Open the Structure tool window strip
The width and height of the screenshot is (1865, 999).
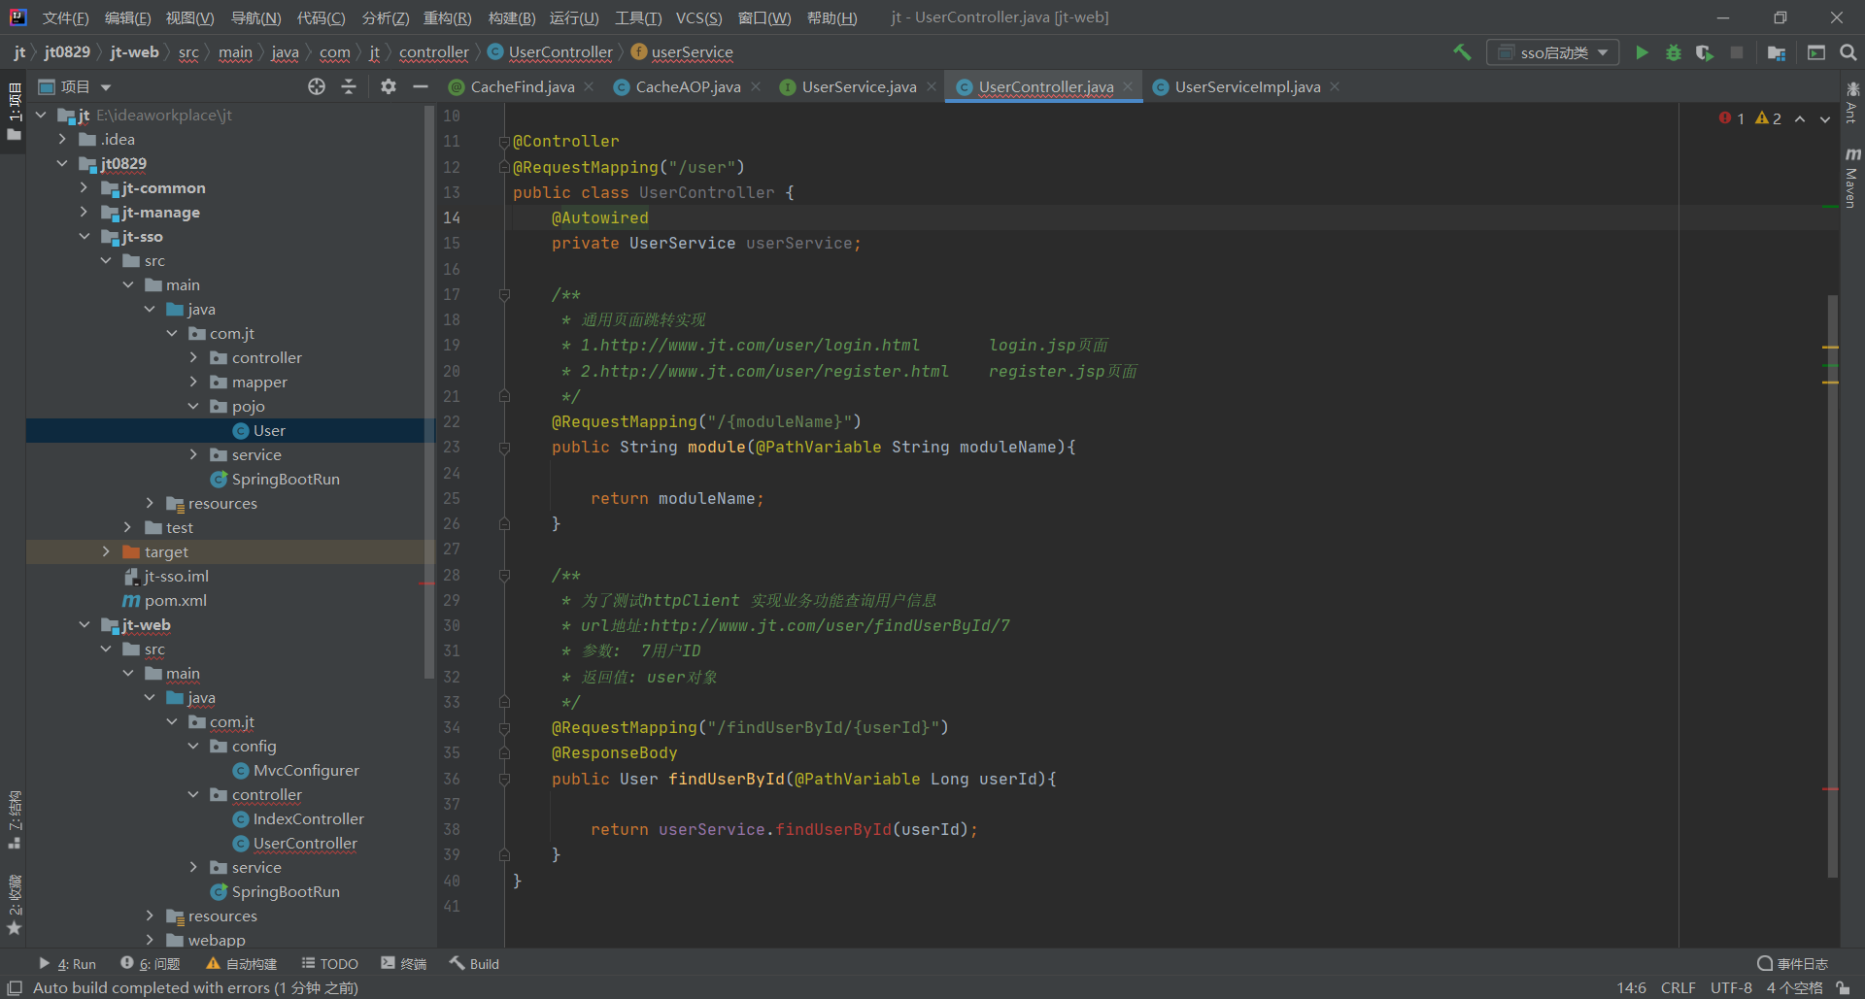[14, 820]
